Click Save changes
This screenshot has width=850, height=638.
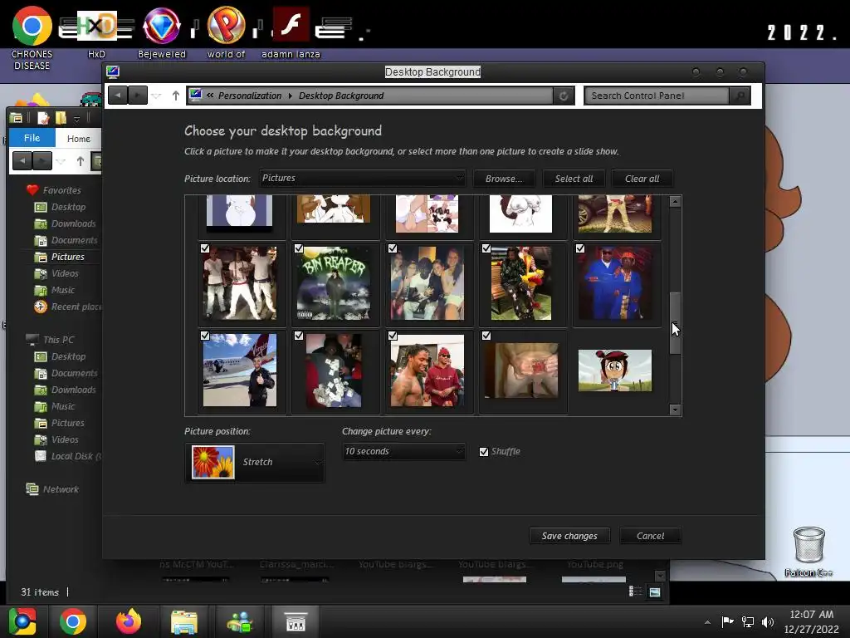pyautogui.click(x=569, y=536)
